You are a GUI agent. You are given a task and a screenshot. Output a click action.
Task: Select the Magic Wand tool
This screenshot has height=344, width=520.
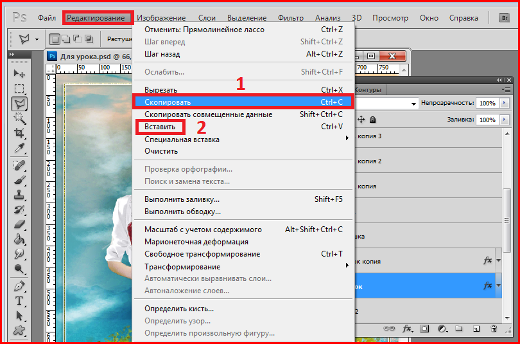point(19,118)
